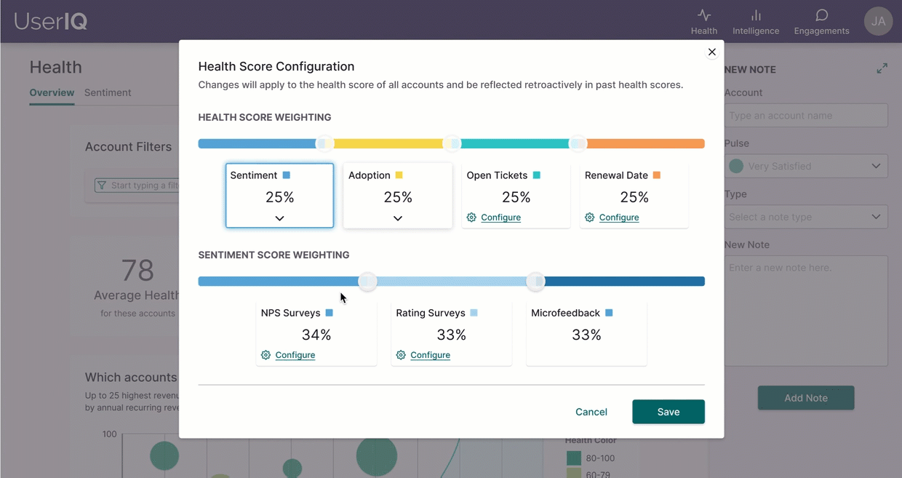Click the Adoption 25% value

[398, 197]
